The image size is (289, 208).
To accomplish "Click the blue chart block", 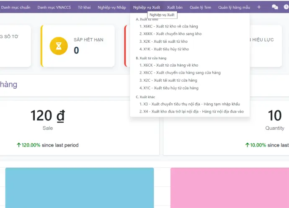I will click(x=80, y=188).
